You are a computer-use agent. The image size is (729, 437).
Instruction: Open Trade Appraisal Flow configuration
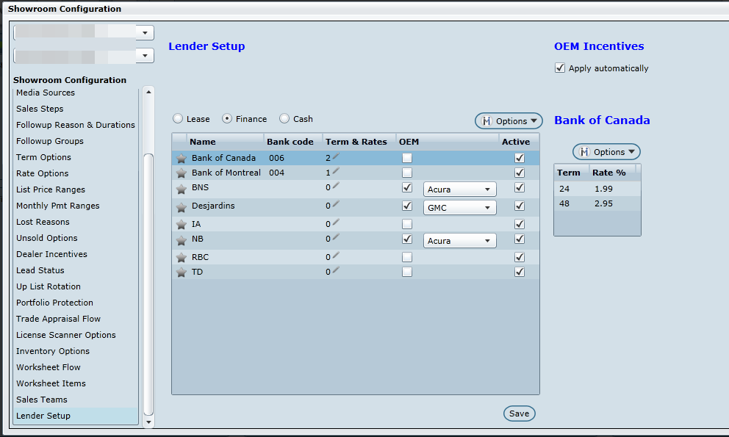point(58,319)
